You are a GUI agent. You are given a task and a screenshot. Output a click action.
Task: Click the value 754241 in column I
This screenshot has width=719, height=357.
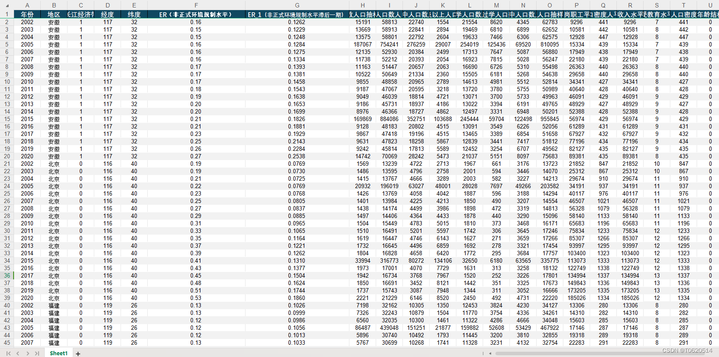[x=389, y=44]
